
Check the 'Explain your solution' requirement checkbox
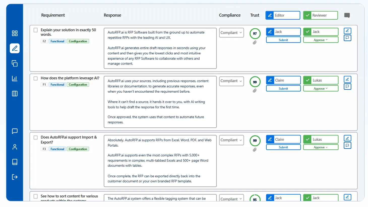pyautogui.click(x=36, y=30)
